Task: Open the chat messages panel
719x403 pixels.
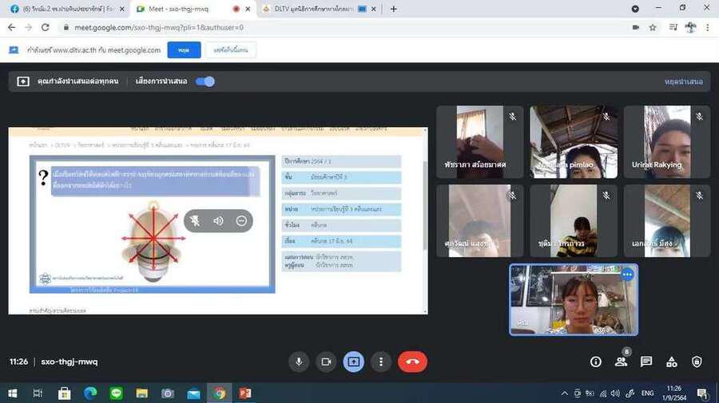Action: pyautogui.click(x=646, y=362)
